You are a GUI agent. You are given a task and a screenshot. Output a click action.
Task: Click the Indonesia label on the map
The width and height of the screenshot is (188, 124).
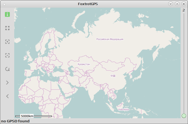pos(124,110)
